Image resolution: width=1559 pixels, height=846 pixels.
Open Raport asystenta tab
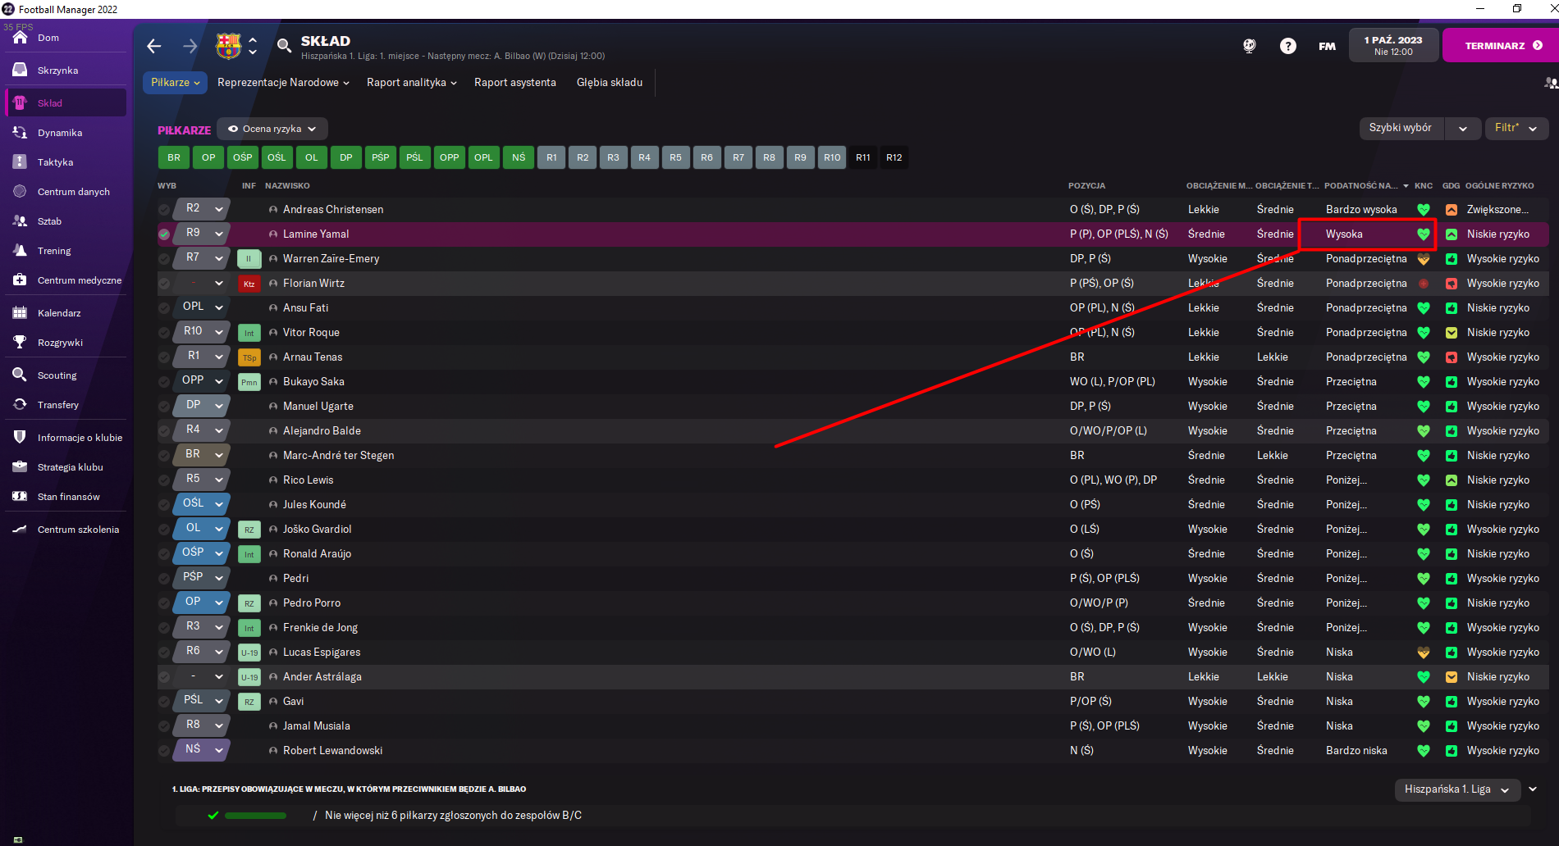coord(515,83)
